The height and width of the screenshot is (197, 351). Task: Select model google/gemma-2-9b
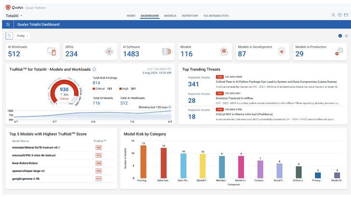pos(26,179)
